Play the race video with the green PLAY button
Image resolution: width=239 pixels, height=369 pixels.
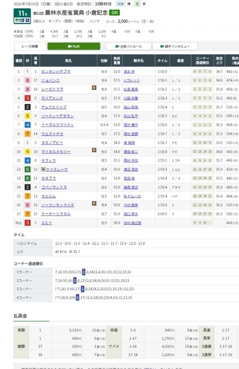74,46
